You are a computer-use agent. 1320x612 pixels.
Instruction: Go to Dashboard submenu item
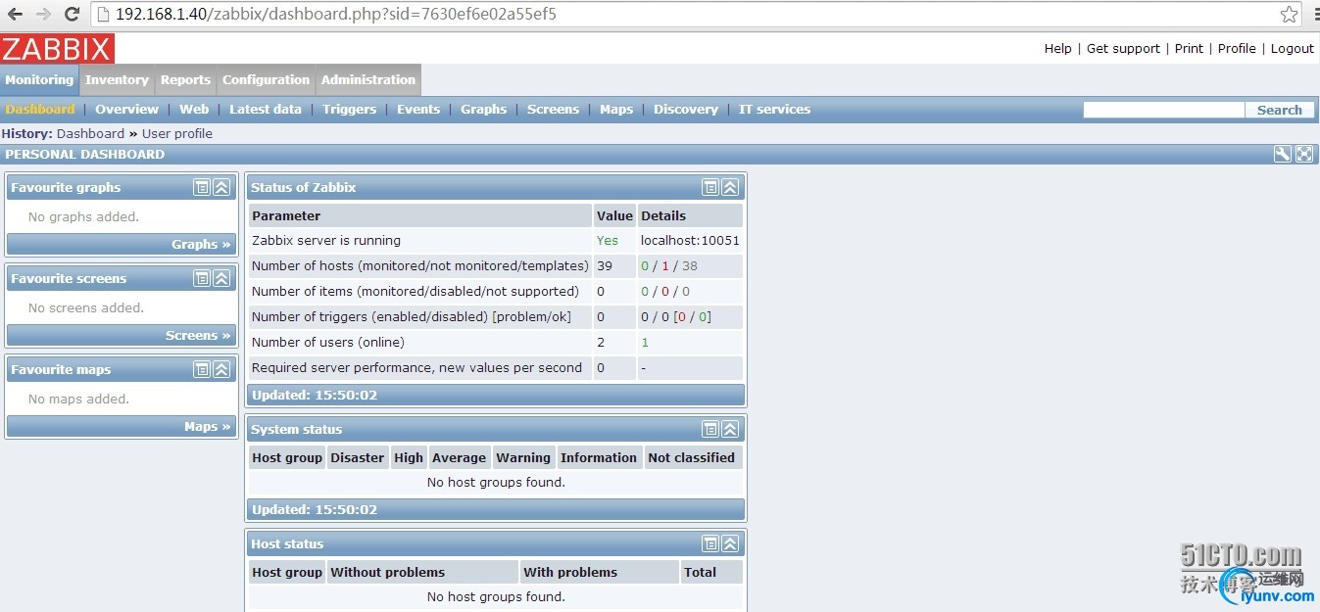tap(40, 110)
